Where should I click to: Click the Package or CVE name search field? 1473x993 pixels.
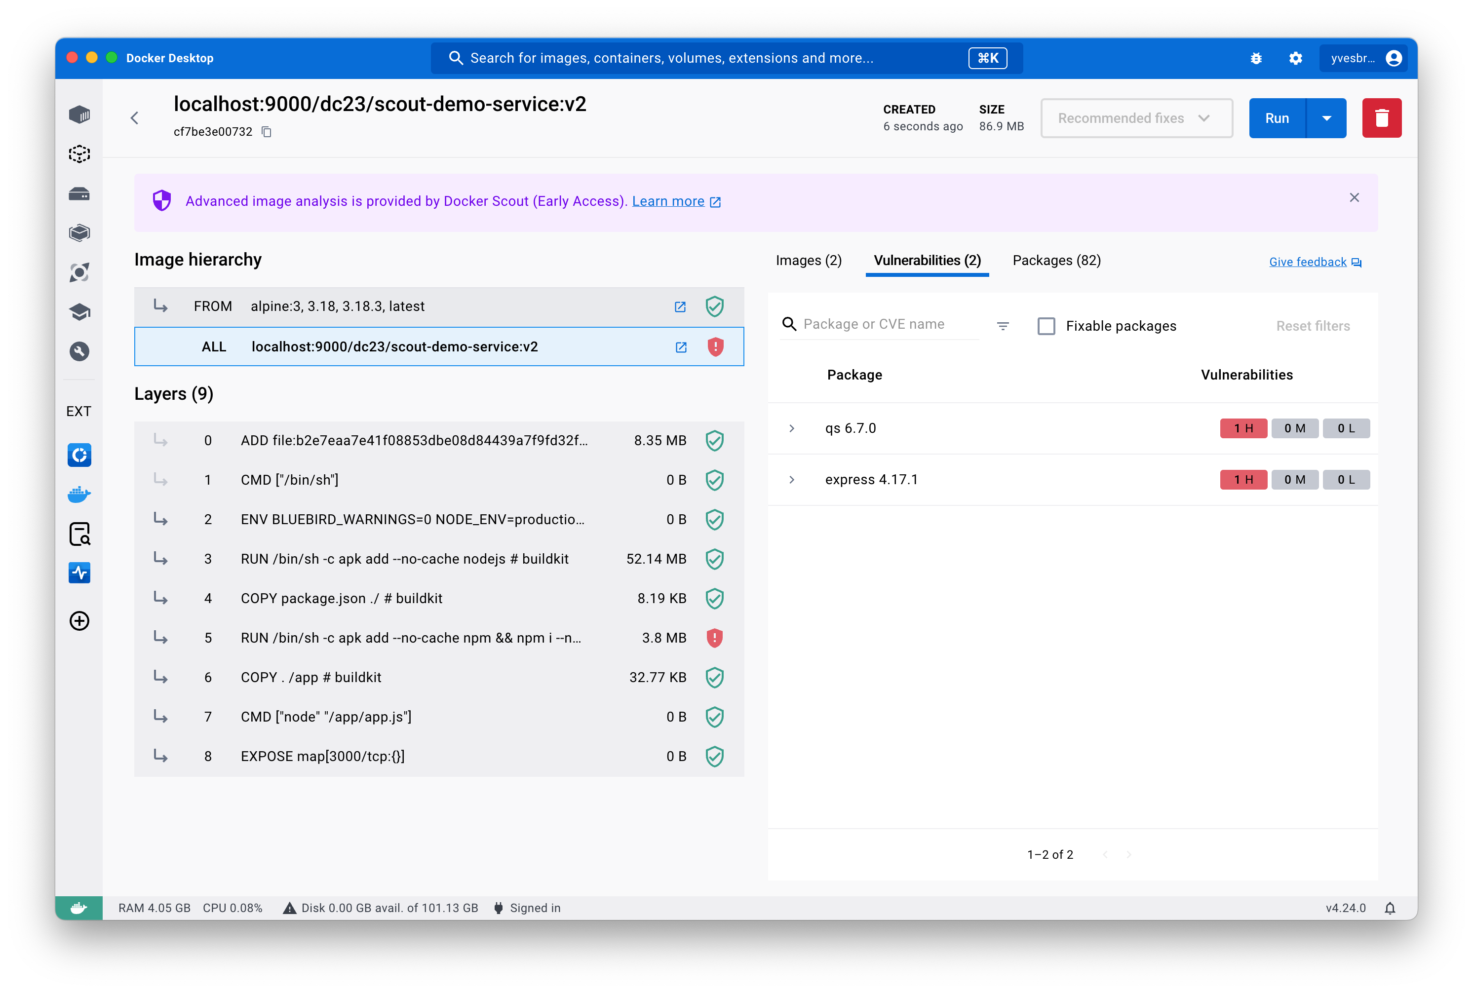click(x=880, y=324)
